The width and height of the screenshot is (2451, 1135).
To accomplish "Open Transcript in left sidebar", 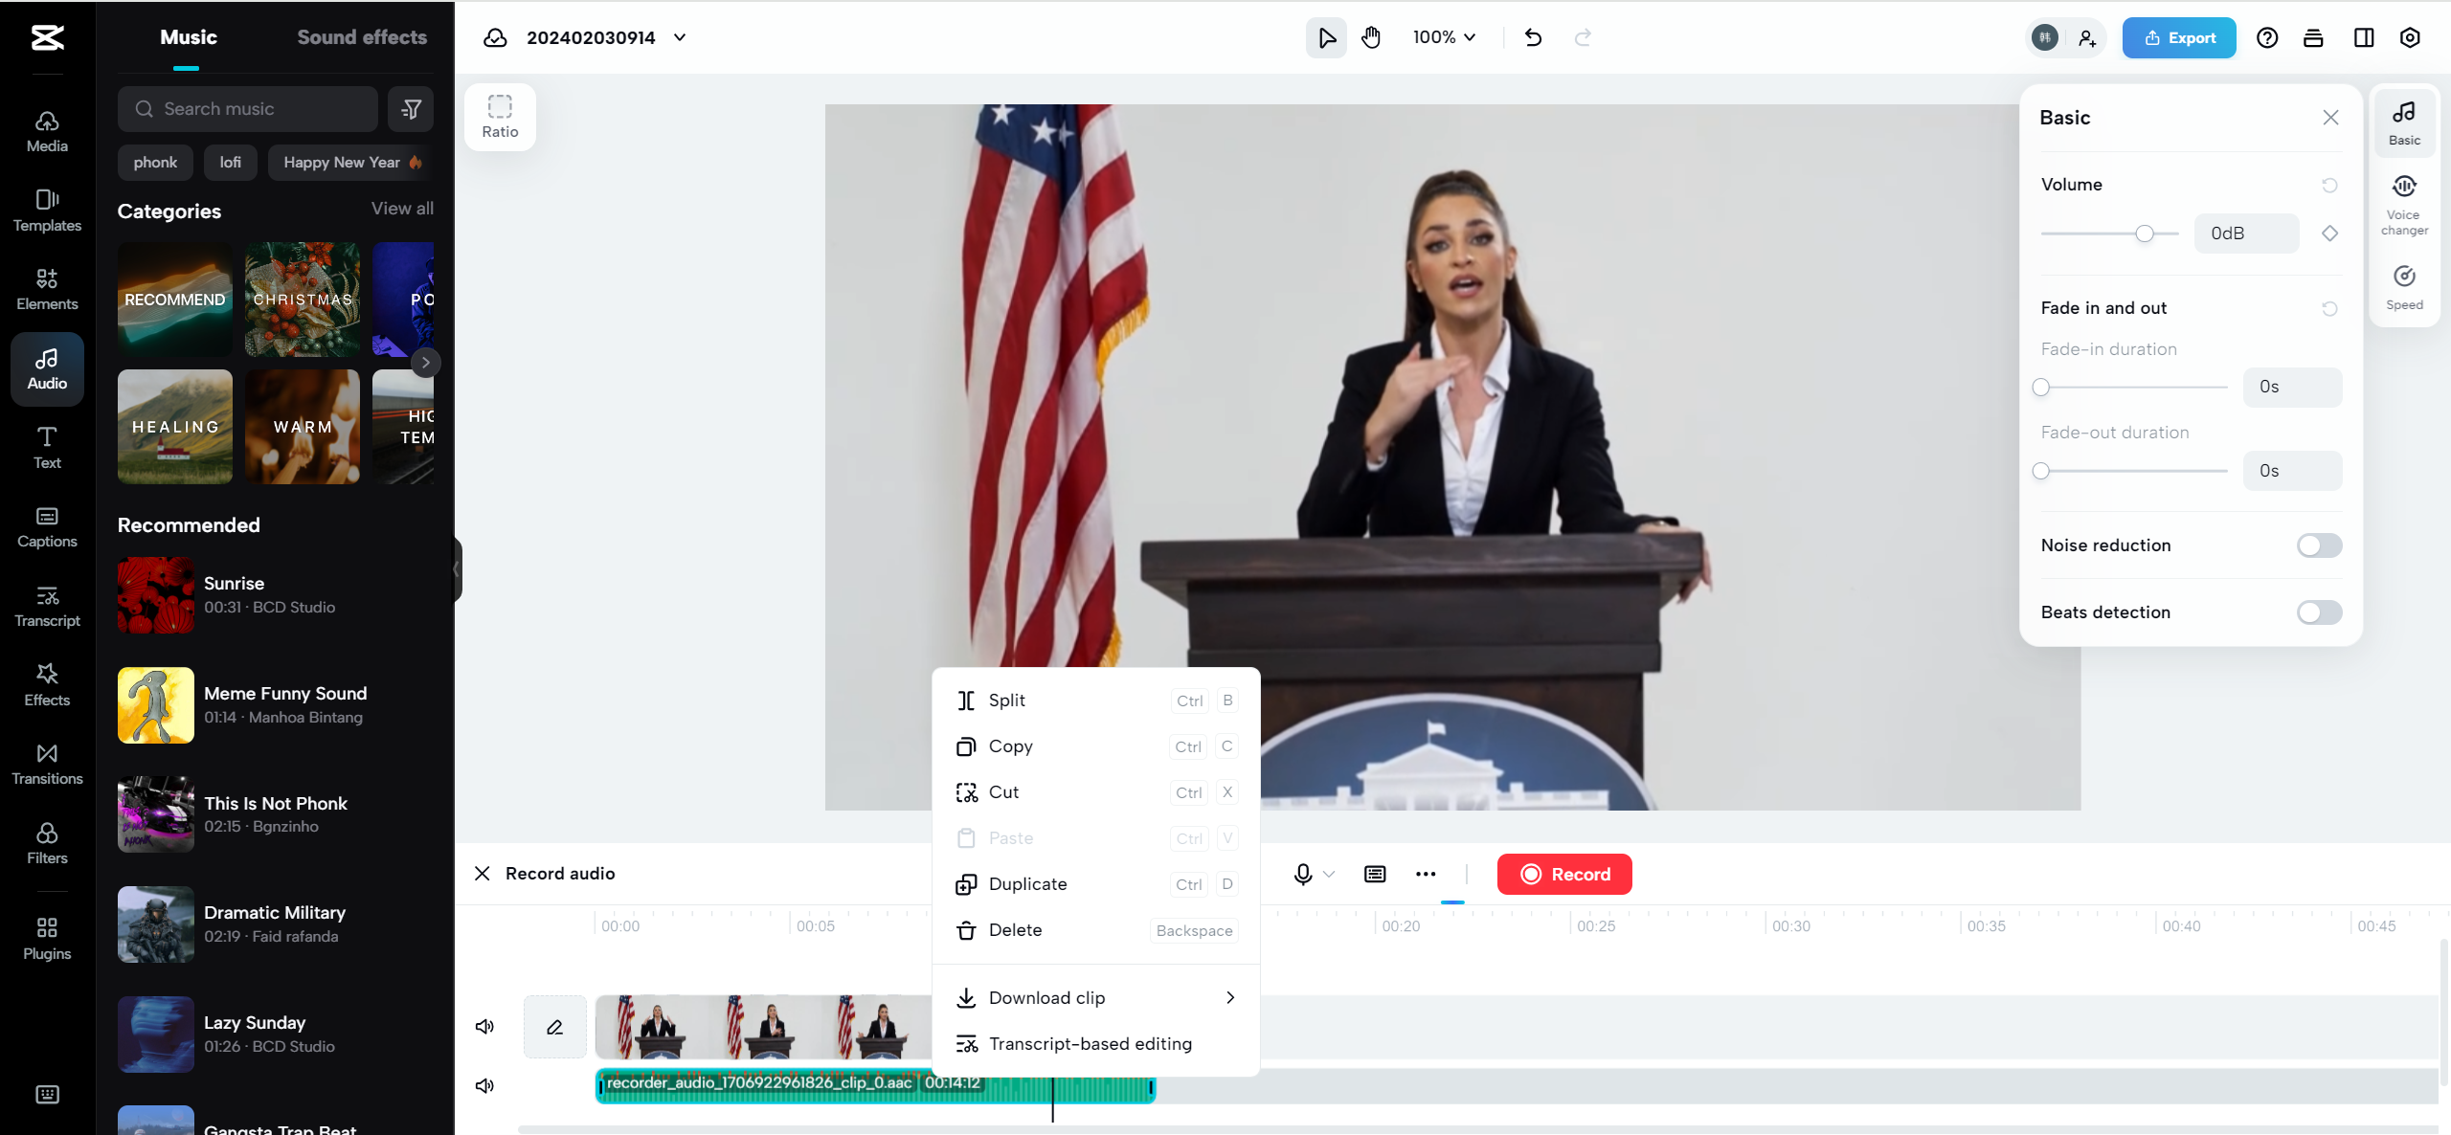I will coord(47,606).
